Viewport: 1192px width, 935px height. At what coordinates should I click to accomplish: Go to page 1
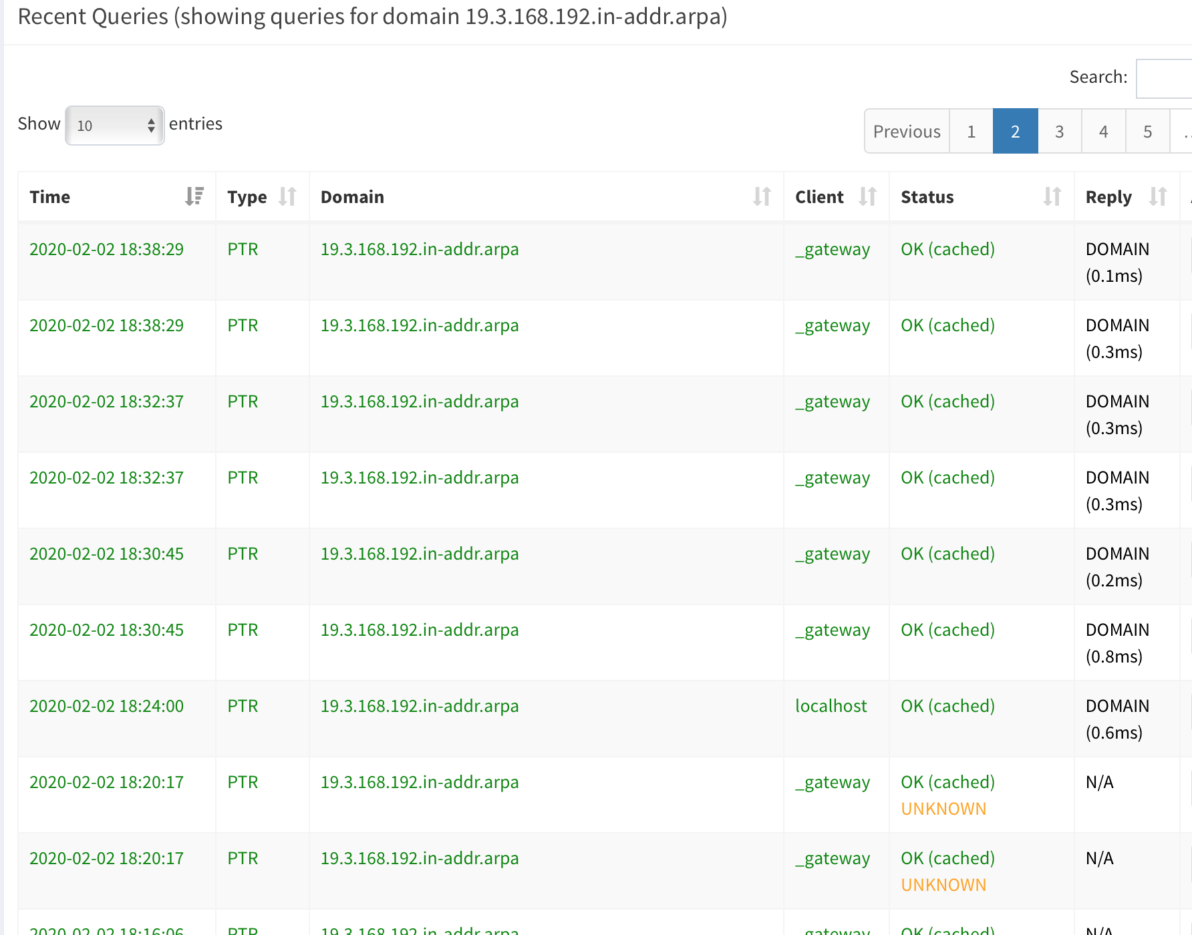(971, 131)
